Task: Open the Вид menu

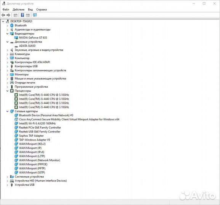Action: coord(30,9)
